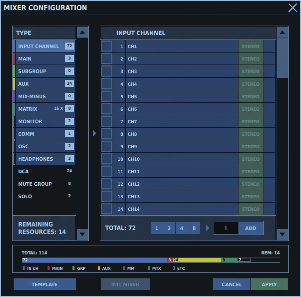Click the INPUT CHANNEL list scrollbar thumb

coord(282,58)
